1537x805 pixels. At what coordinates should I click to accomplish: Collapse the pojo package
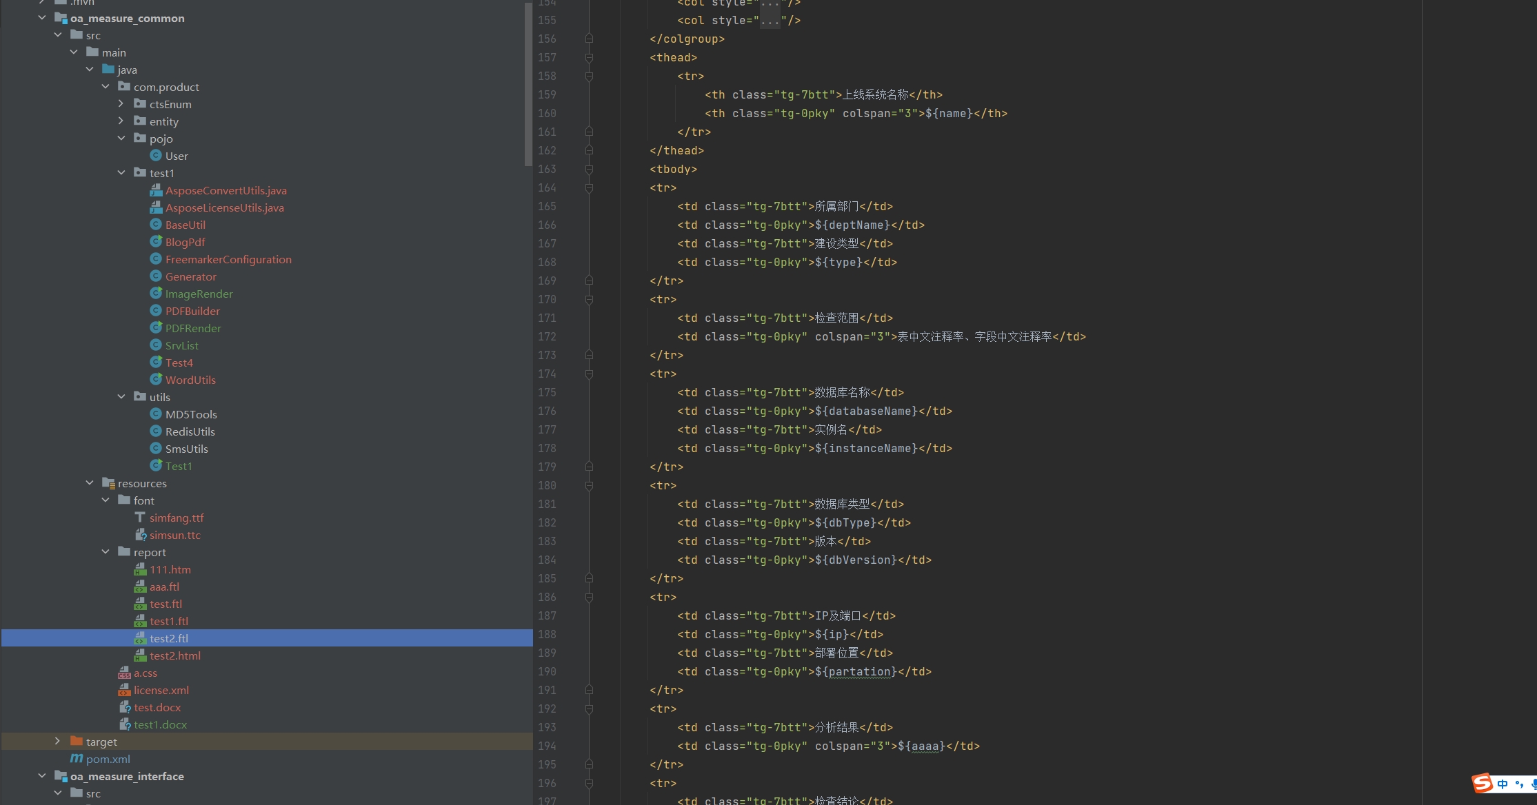[x=121, y=139]
